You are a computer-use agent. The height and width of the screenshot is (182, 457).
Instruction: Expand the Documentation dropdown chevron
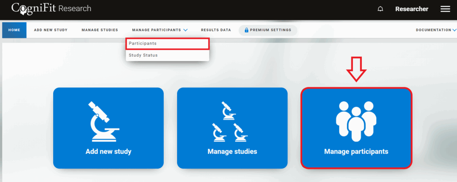pyautogui.click(x=454, y=30)
